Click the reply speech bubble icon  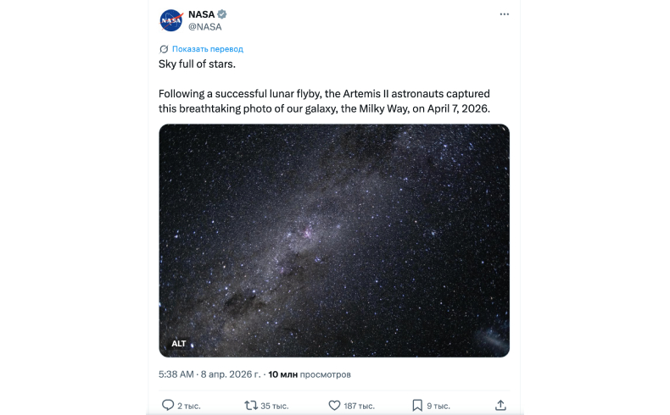[x=167, y=405]
